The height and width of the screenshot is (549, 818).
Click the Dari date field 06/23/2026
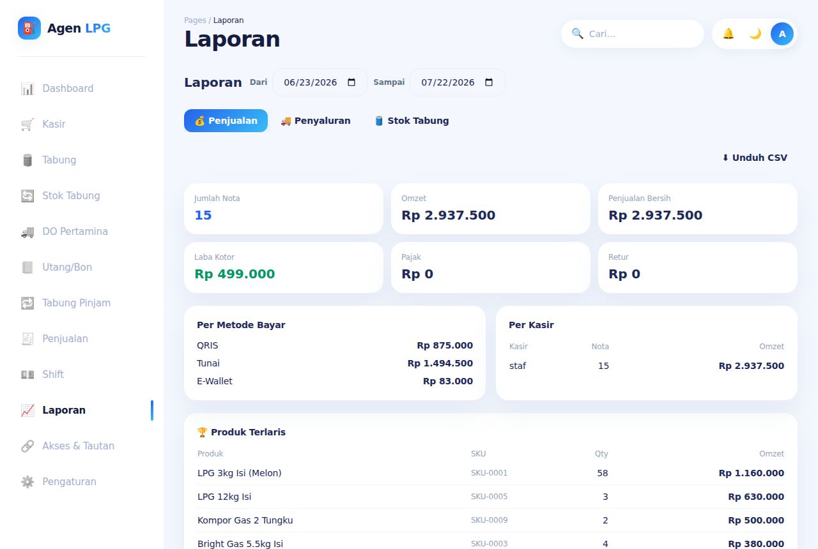click(320, 82)
